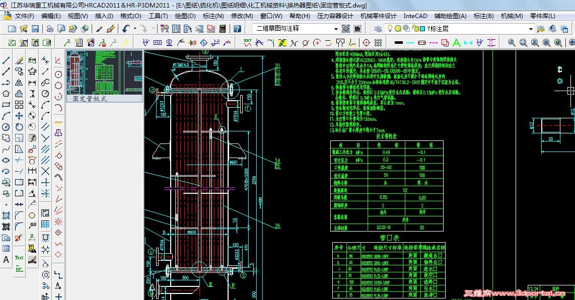
Task: Open the Redo history dropdown arrow
Action: pos(153,29)
